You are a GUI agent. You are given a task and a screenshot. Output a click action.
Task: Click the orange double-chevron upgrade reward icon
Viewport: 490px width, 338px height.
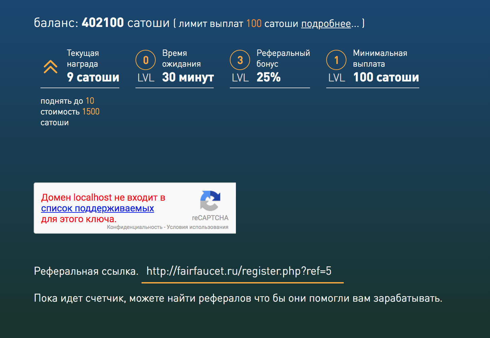50,67
